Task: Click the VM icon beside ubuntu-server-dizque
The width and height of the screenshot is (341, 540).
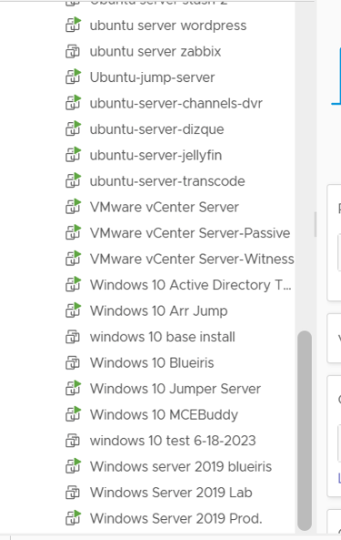Action: [x=73, y=129]
